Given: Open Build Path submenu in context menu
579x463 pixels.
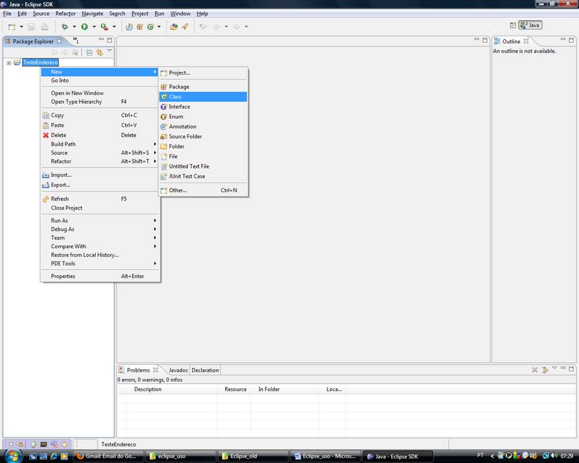Looking at the screenshot, I should tap(100, 144).
